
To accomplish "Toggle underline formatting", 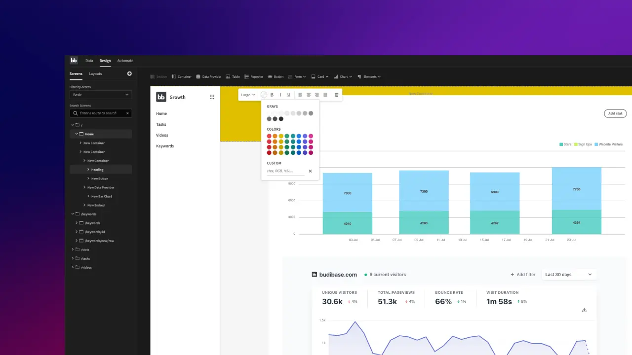I will tap(289, 95).
